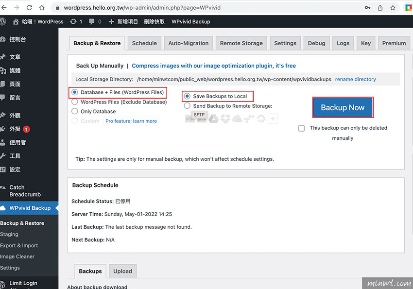Open 外觀 appearance in sidebar
The width and height of the screenshot is (413, 289).
coord(15,115)
